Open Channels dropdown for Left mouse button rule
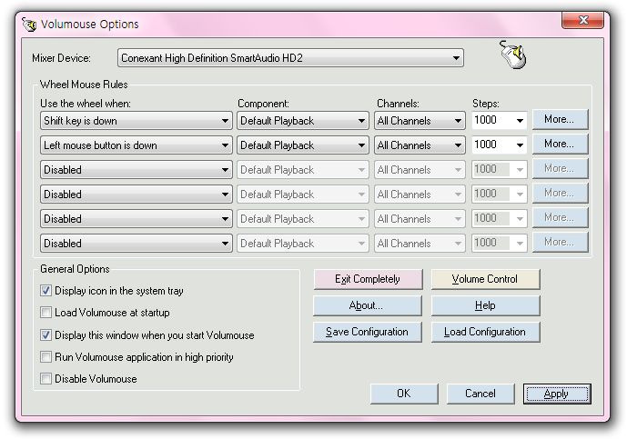This screenshot has width=627, height=439. click(x=420, y=145)
